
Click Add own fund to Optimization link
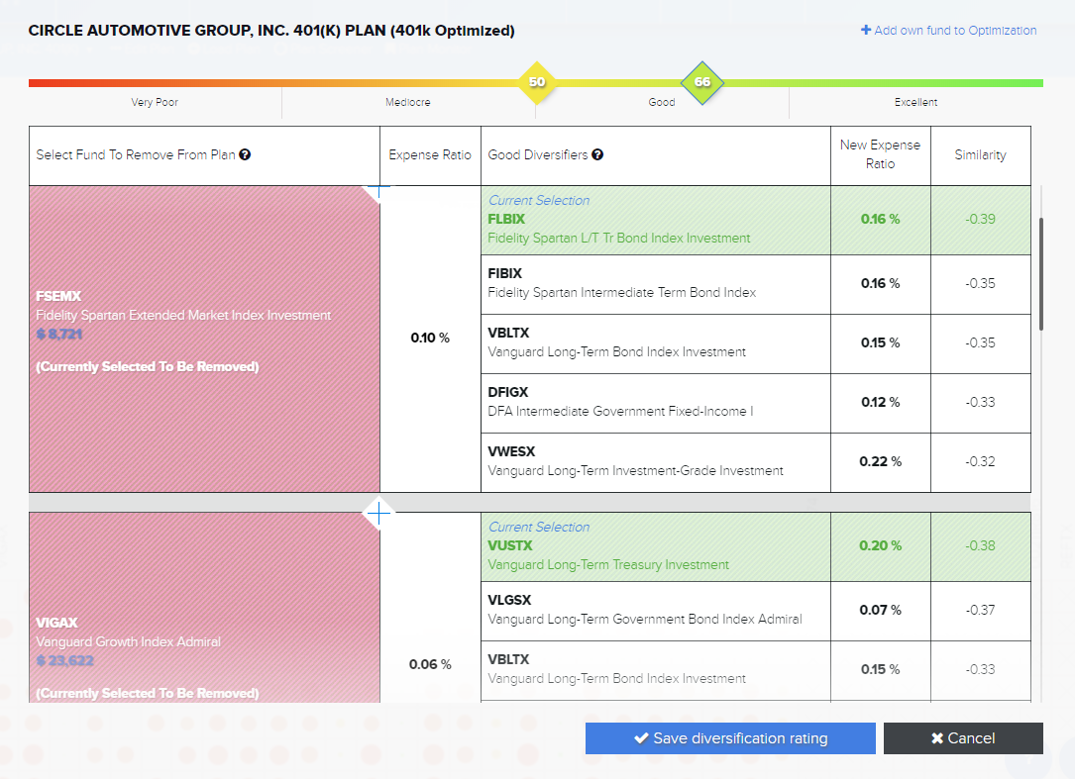948,31
